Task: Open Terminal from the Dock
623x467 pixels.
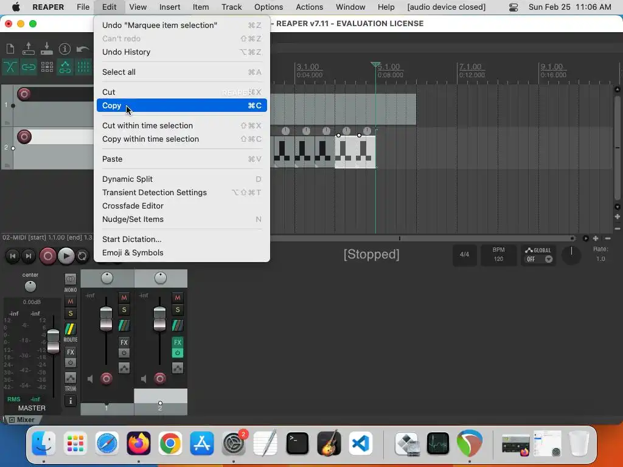Action: click(x=297, y=443)
